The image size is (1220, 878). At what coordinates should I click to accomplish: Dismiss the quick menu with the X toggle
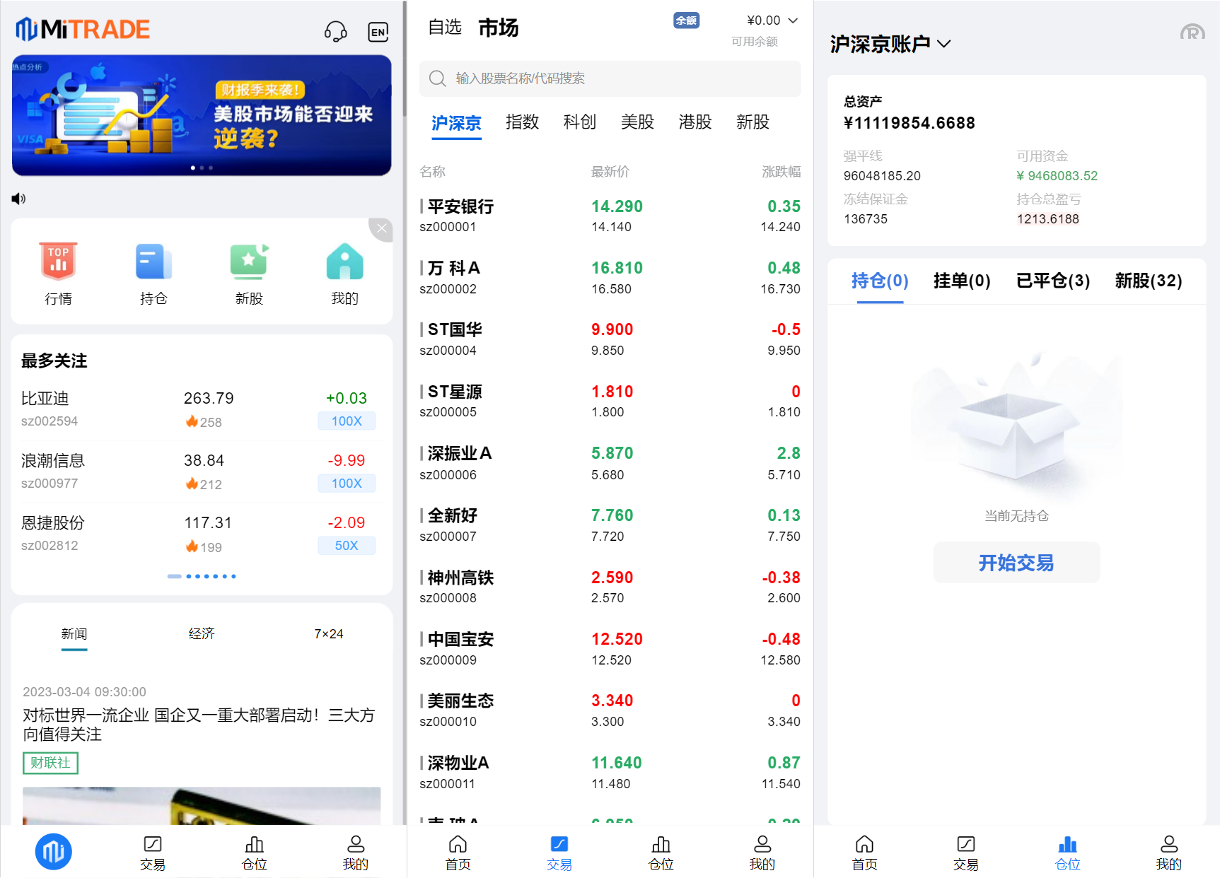[381, 229]
